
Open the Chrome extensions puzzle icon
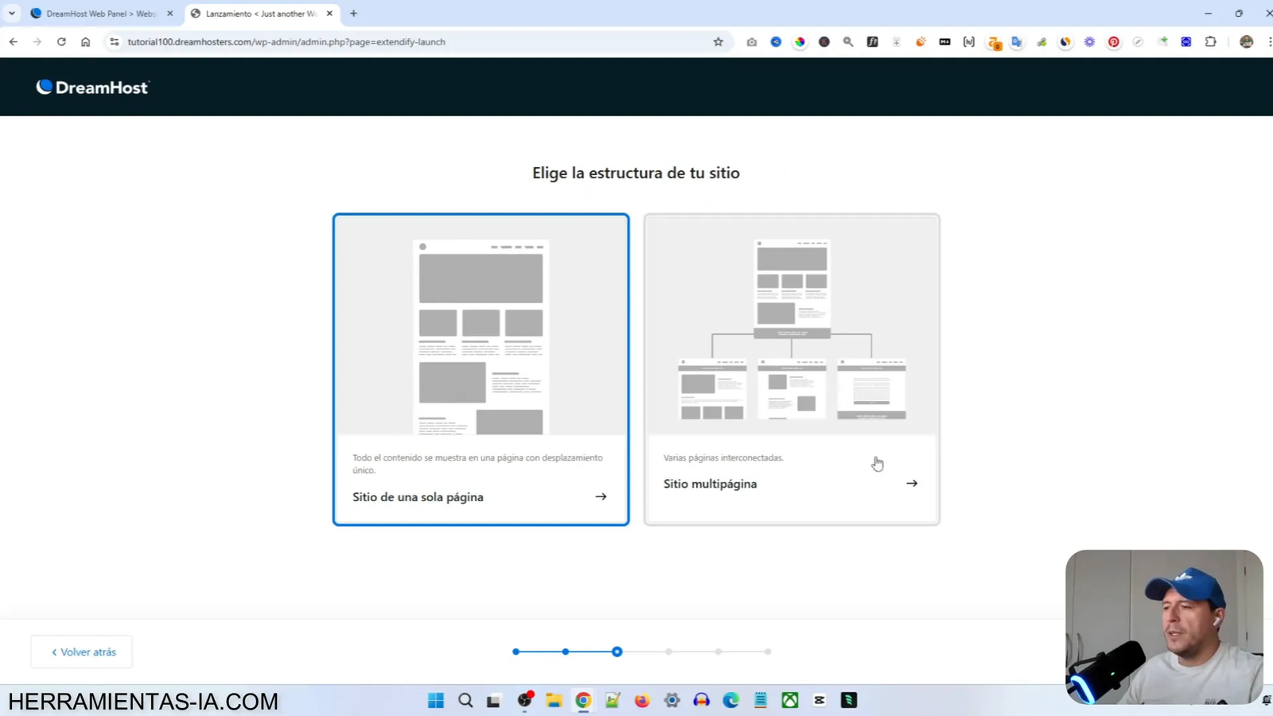[x=1210, y=41]
